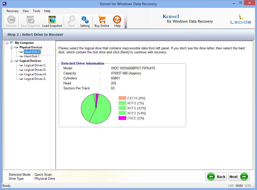The height and width of the screenshot is (190, 257).
Task: Click the FAT16 [0%] legend swatch
Action: pos(122,98)
